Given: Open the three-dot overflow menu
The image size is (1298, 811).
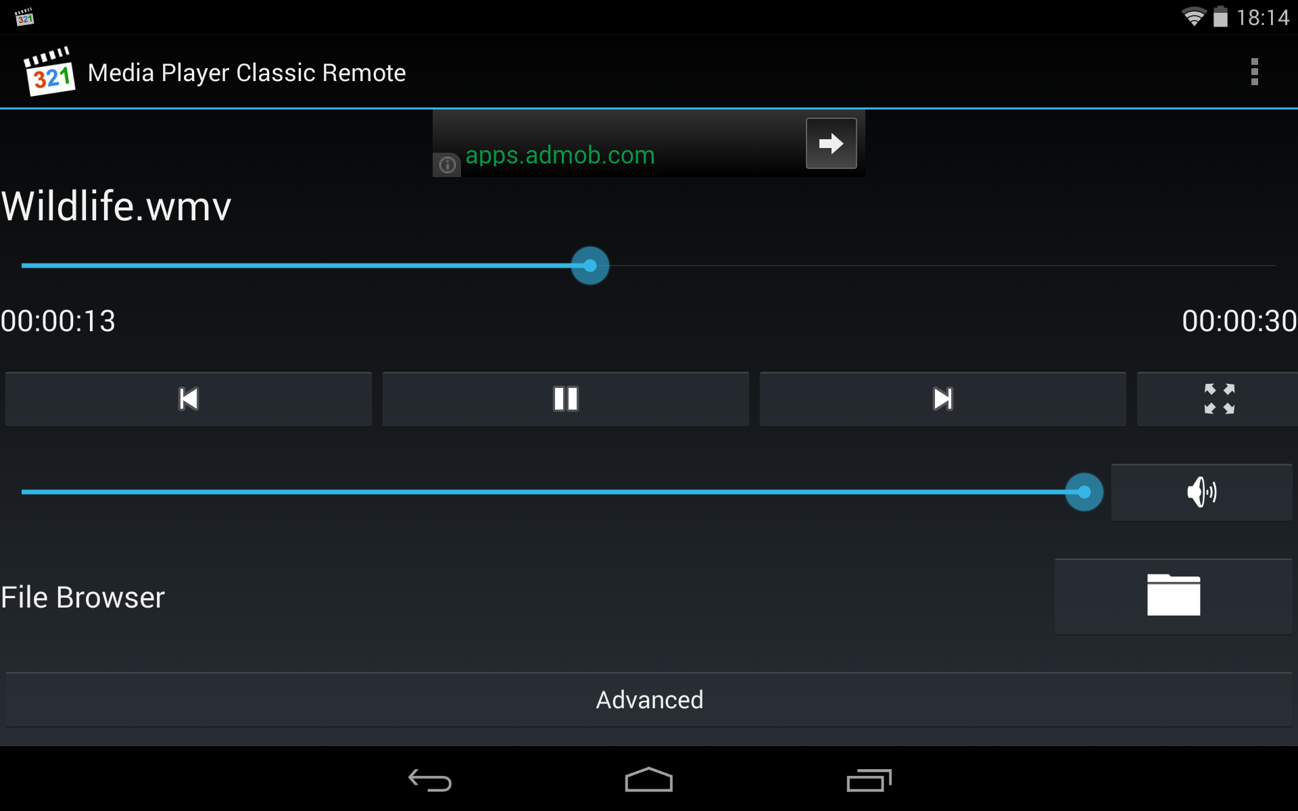Looking at the screenshot, I should click(x=1255, y=72).
